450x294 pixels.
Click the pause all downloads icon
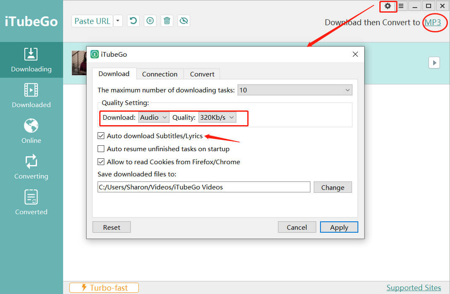coord(150,21)
